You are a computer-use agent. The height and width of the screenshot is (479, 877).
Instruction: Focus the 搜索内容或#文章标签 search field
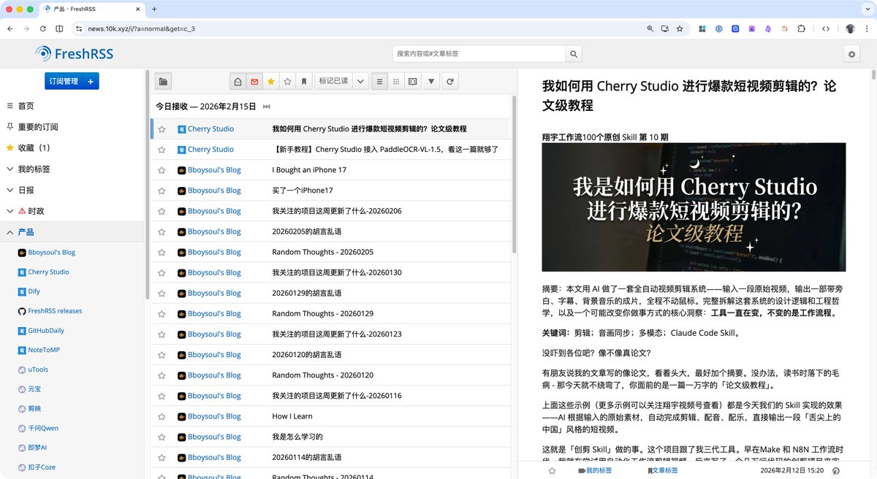(479, 54)
